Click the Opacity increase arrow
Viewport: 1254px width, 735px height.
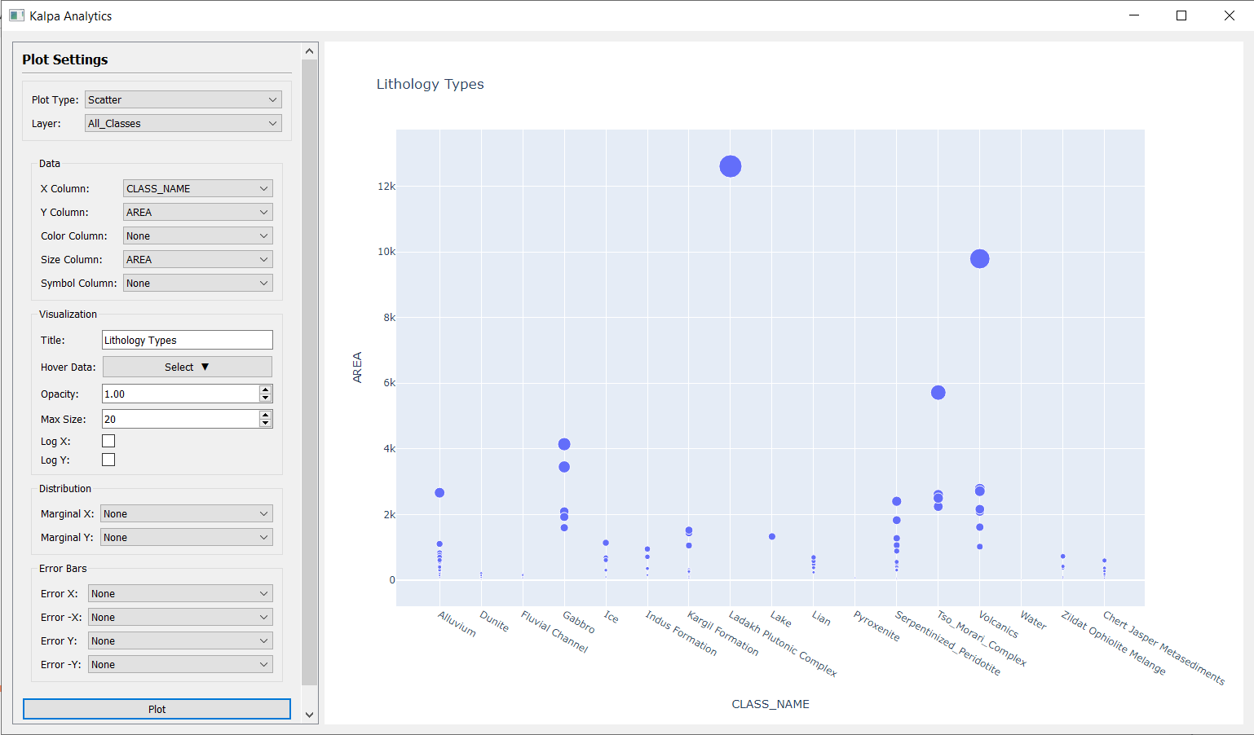(x=265, y=390)
